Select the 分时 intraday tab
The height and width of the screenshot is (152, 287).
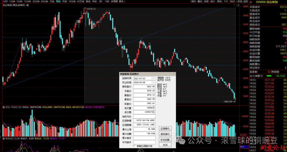tap(5, 1)
